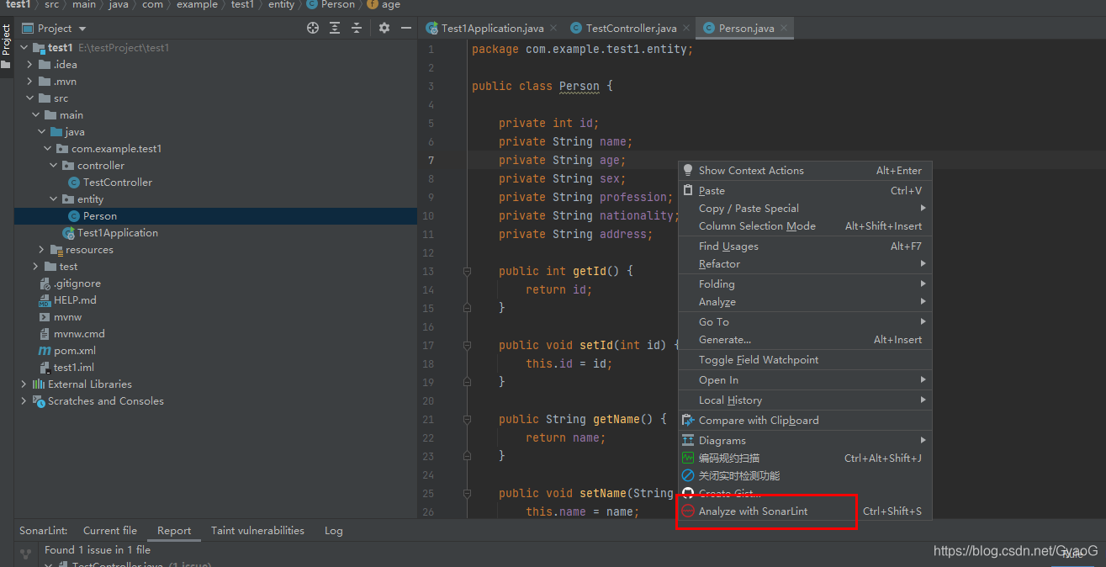Fold setName method at line 25
1106x567 pixels.
[x=467, y=494]
